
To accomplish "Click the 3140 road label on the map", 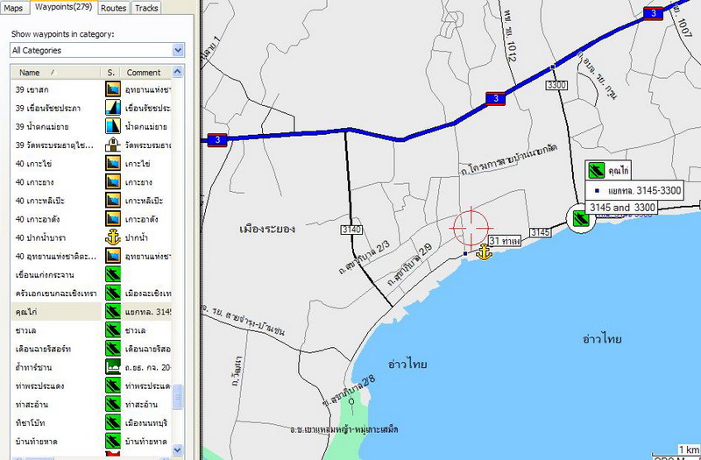I will point(351,230).
